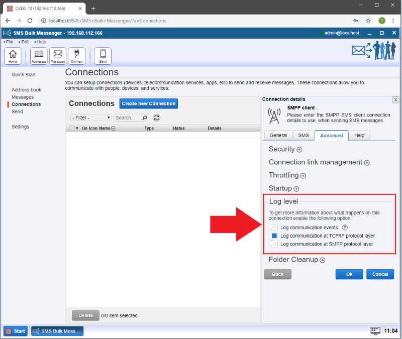This screenshot has height=339, width=402.
Task: Expand the Security section
Action: 299,150
